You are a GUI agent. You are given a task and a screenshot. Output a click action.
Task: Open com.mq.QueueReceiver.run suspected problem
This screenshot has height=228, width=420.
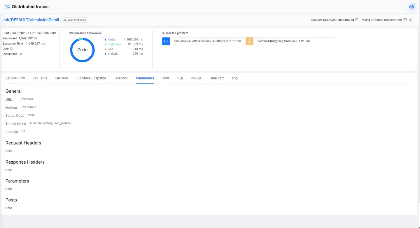pyautogui.click(x=207, y=41)
